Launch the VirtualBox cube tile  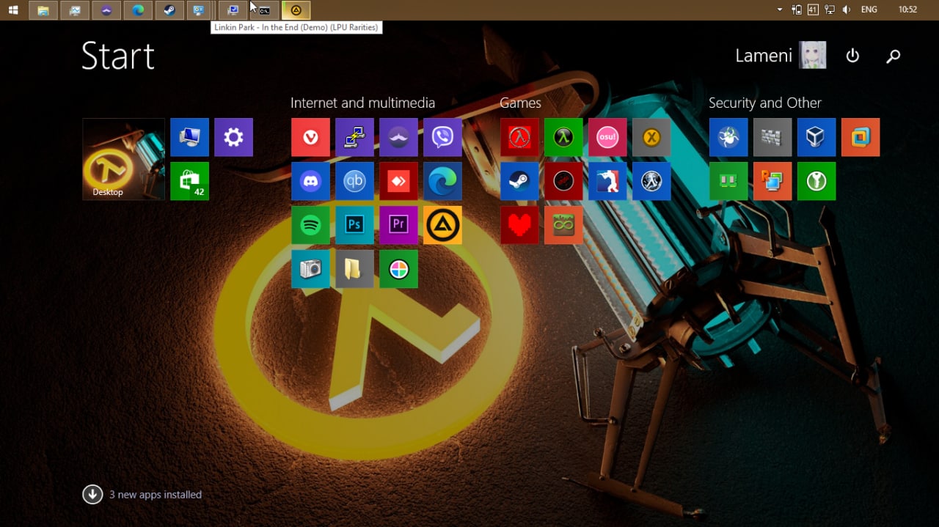tap(816, 137)
